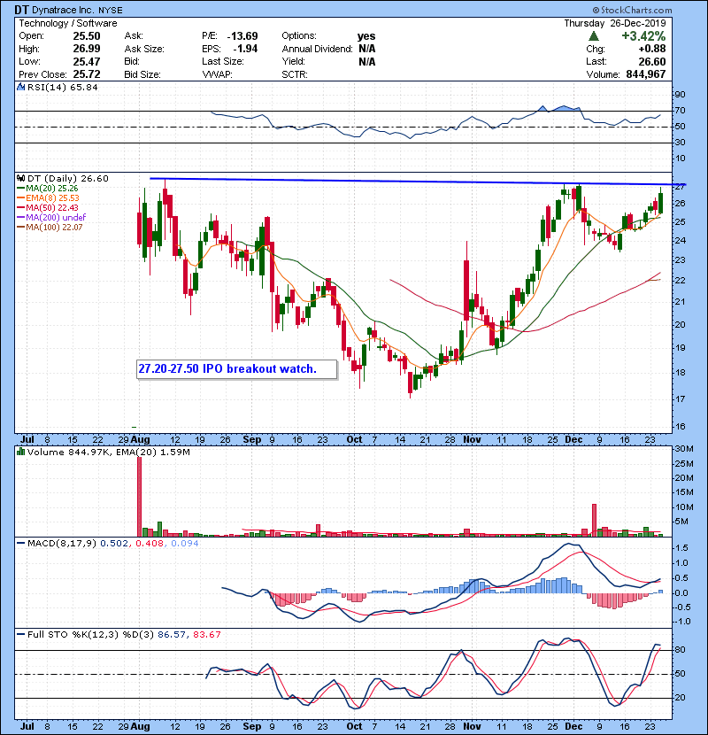Click the NYSE exchange label
Image resolution: width=708 pixels, height=735 pixels.
coord(110,11)
